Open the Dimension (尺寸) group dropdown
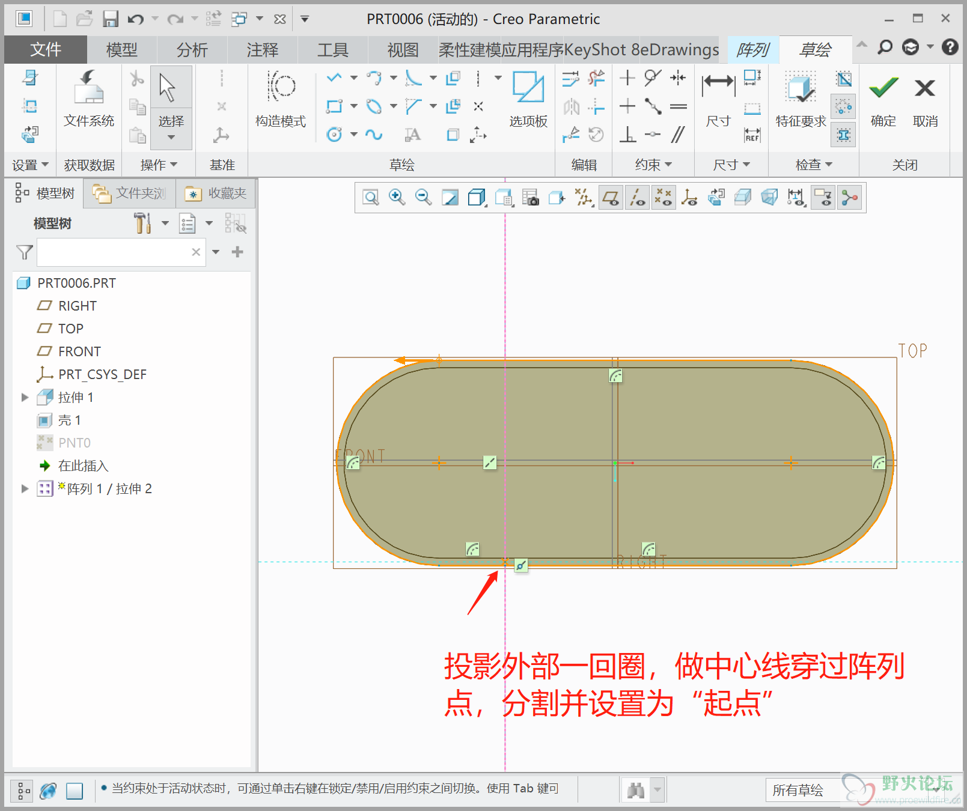Viewport: 967px width, 811px height. (x=731, y=165)
